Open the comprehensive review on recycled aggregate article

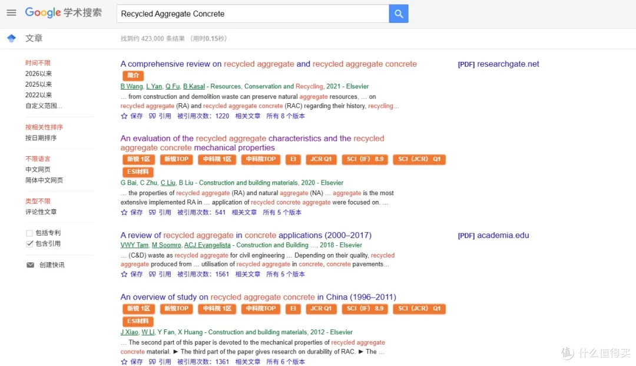coord(269,64)
